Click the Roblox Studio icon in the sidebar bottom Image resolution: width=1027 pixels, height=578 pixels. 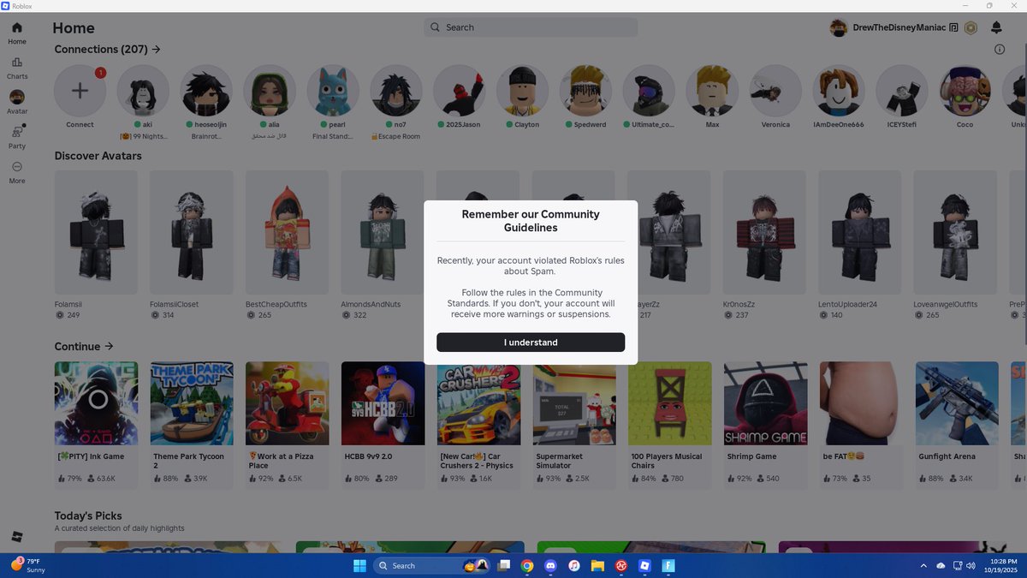pos(17,537)
